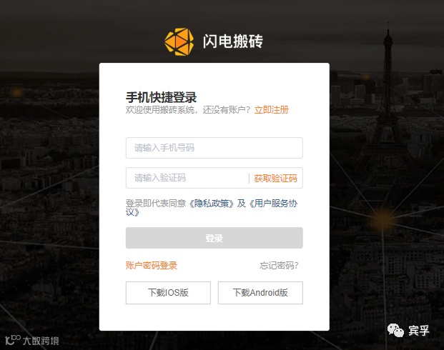Click the gray 登录 login button
This screenshot has height=350, width=444.
(214, 238)
